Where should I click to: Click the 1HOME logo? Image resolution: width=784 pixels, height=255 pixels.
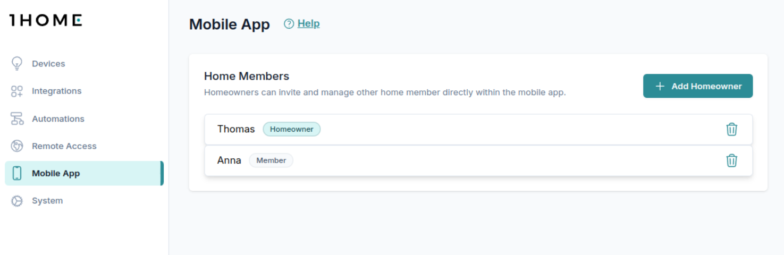pyautogui.click(x=46, y=20)
